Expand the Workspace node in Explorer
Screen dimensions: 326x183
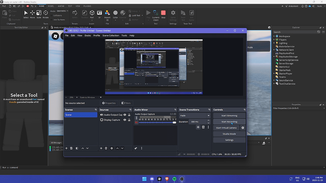pyautogui.click(x=274, y=36)
